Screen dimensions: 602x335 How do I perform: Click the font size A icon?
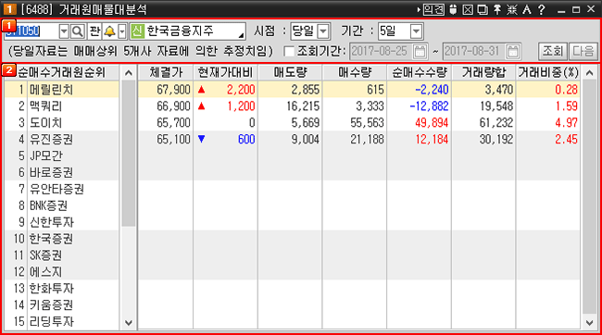527,9
